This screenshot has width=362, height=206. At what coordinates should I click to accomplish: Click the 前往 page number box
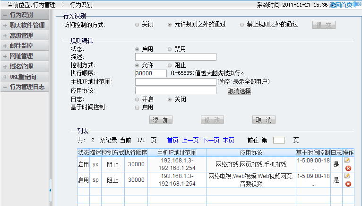coord(279,140)
